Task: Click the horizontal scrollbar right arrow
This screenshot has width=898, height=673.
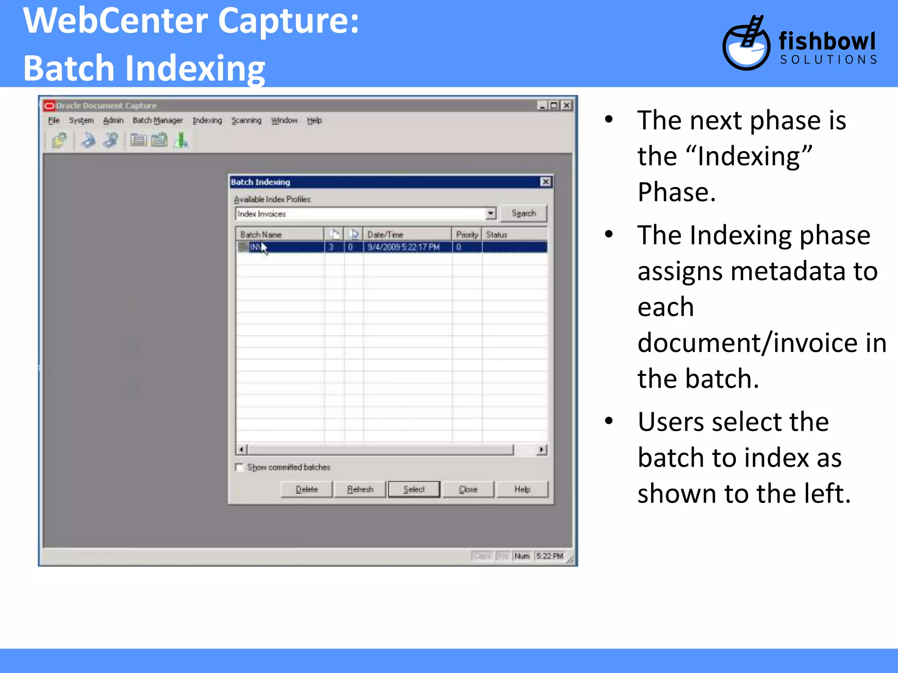Action: [x=542, y=449]
